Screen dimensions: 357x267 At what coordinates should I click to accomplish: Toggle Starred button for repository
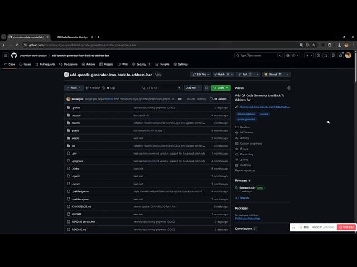273,75
